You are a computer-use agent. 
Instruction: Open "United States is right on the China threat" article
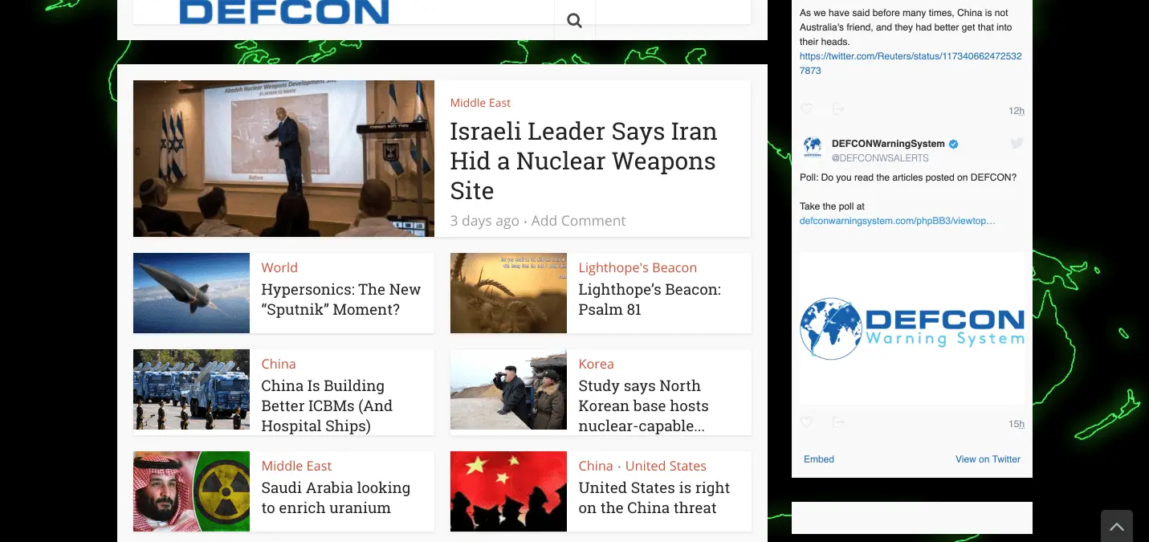coord(654,498)
